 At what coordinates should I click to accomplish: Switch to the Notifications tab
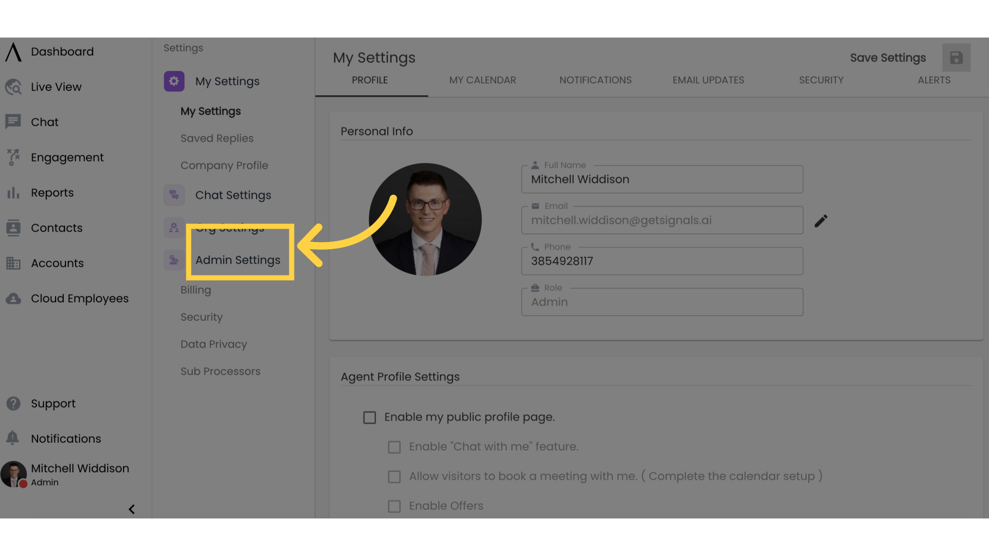click(x=595, y=80)
